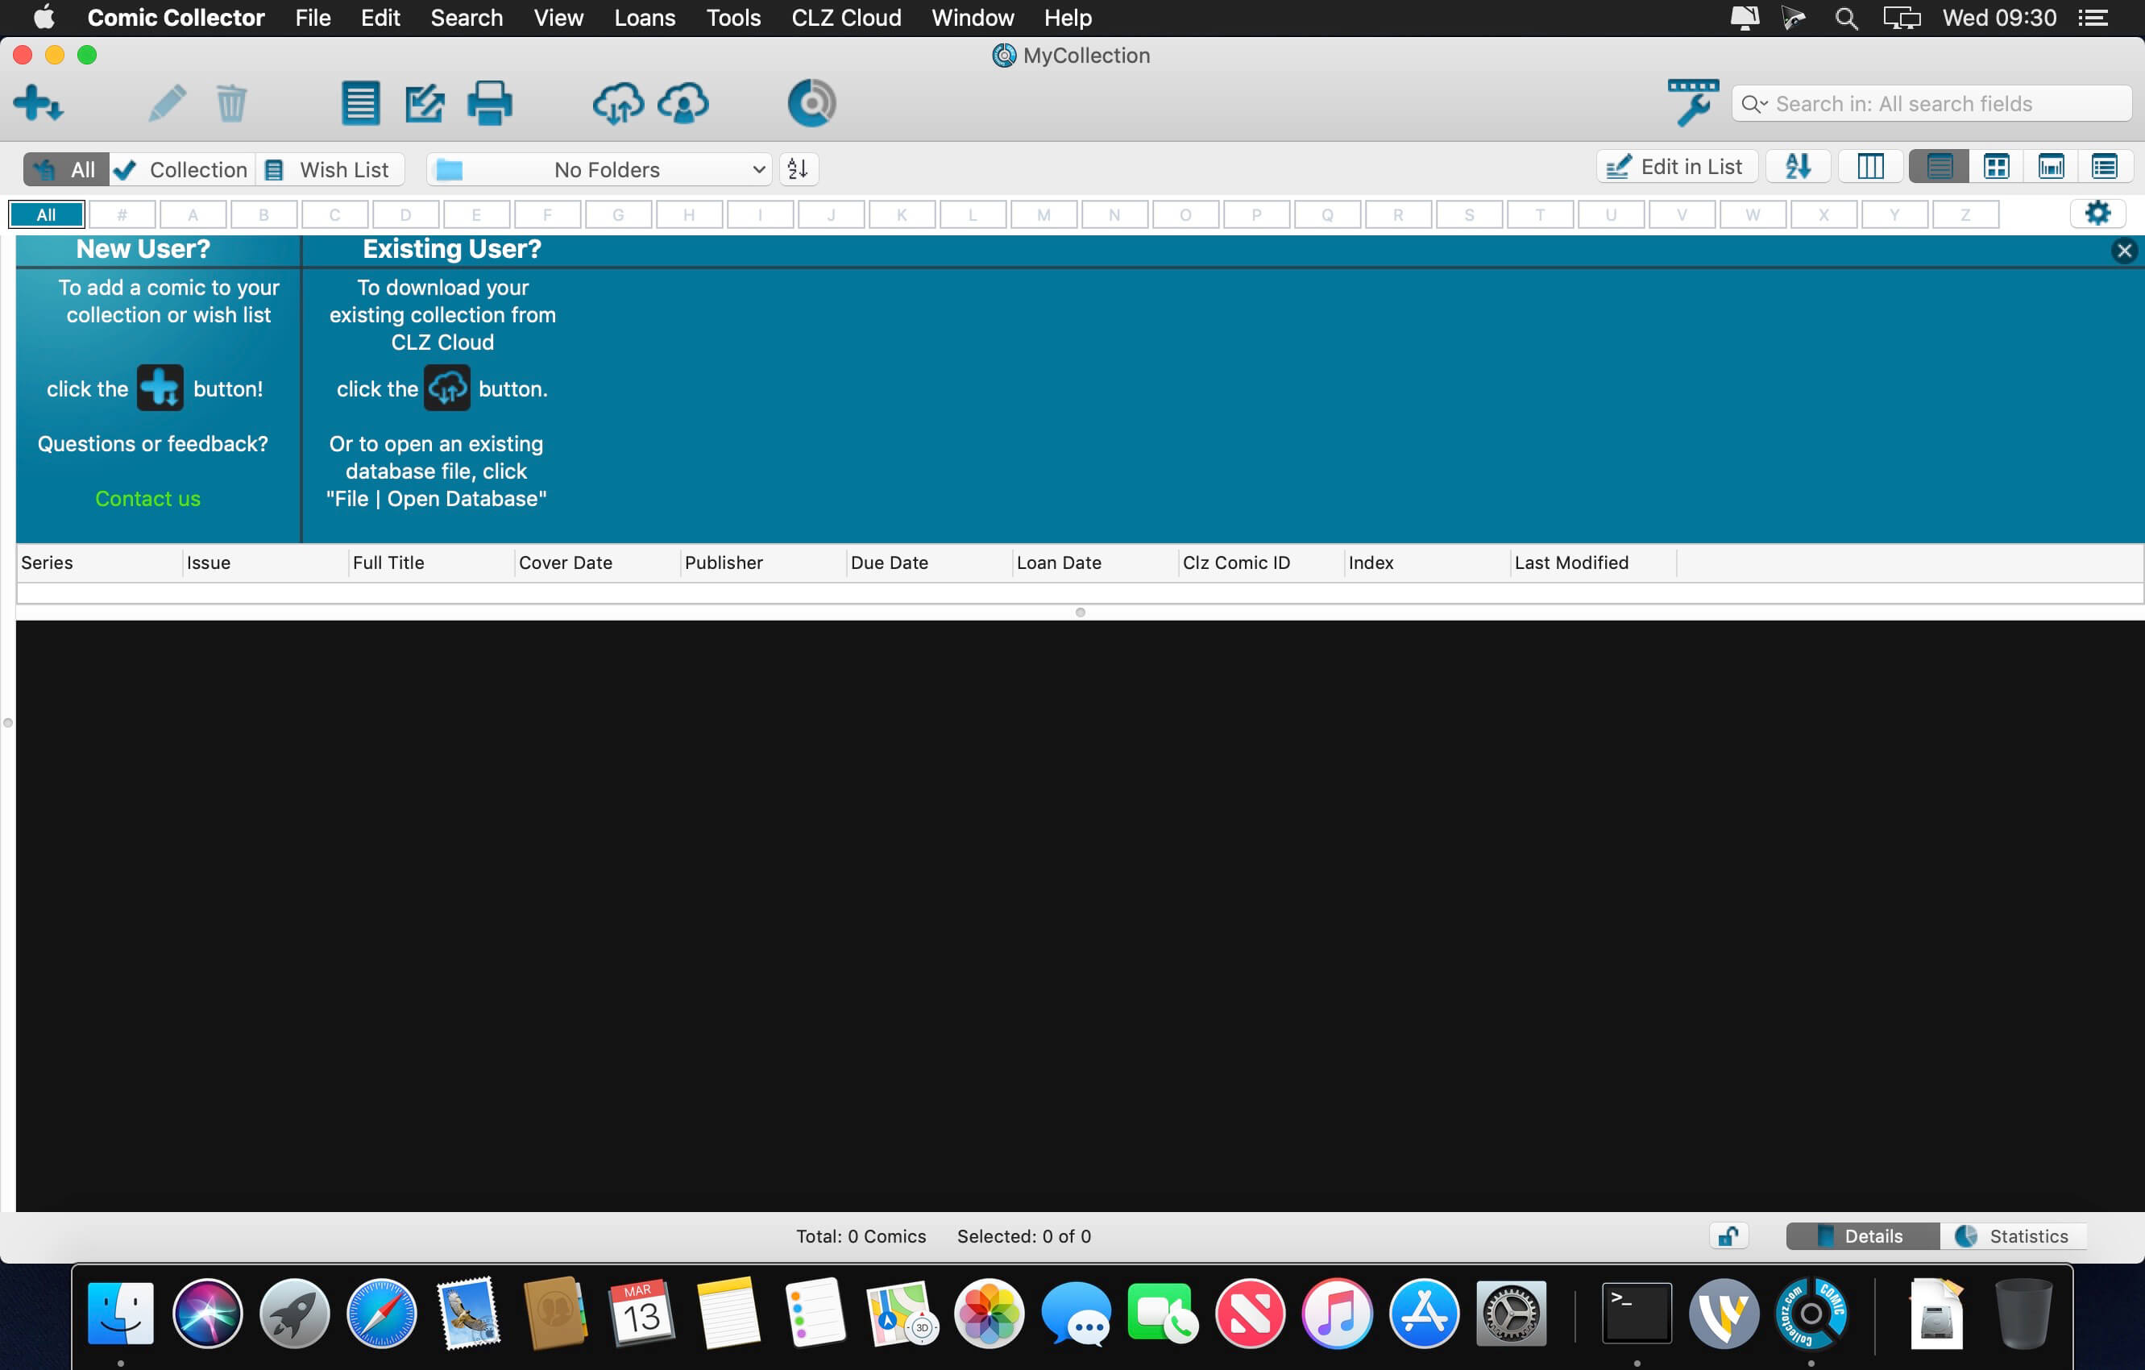
Task: Switch to cover thumbnails view icon
Action: point(1996,168)
